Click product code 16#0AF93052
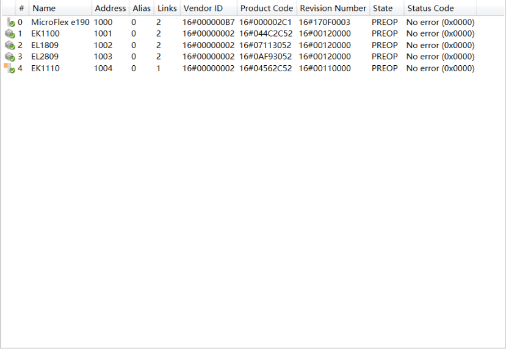Screen dimensions: 506x349 pos(266,57)
